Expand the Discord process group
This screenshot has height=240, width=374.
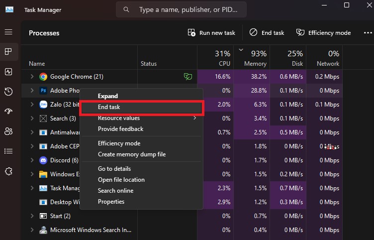tap(32, 160)
